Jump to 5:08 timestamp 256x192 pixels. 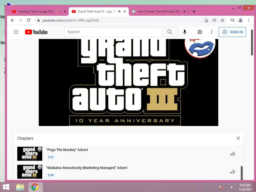[50, 175]
